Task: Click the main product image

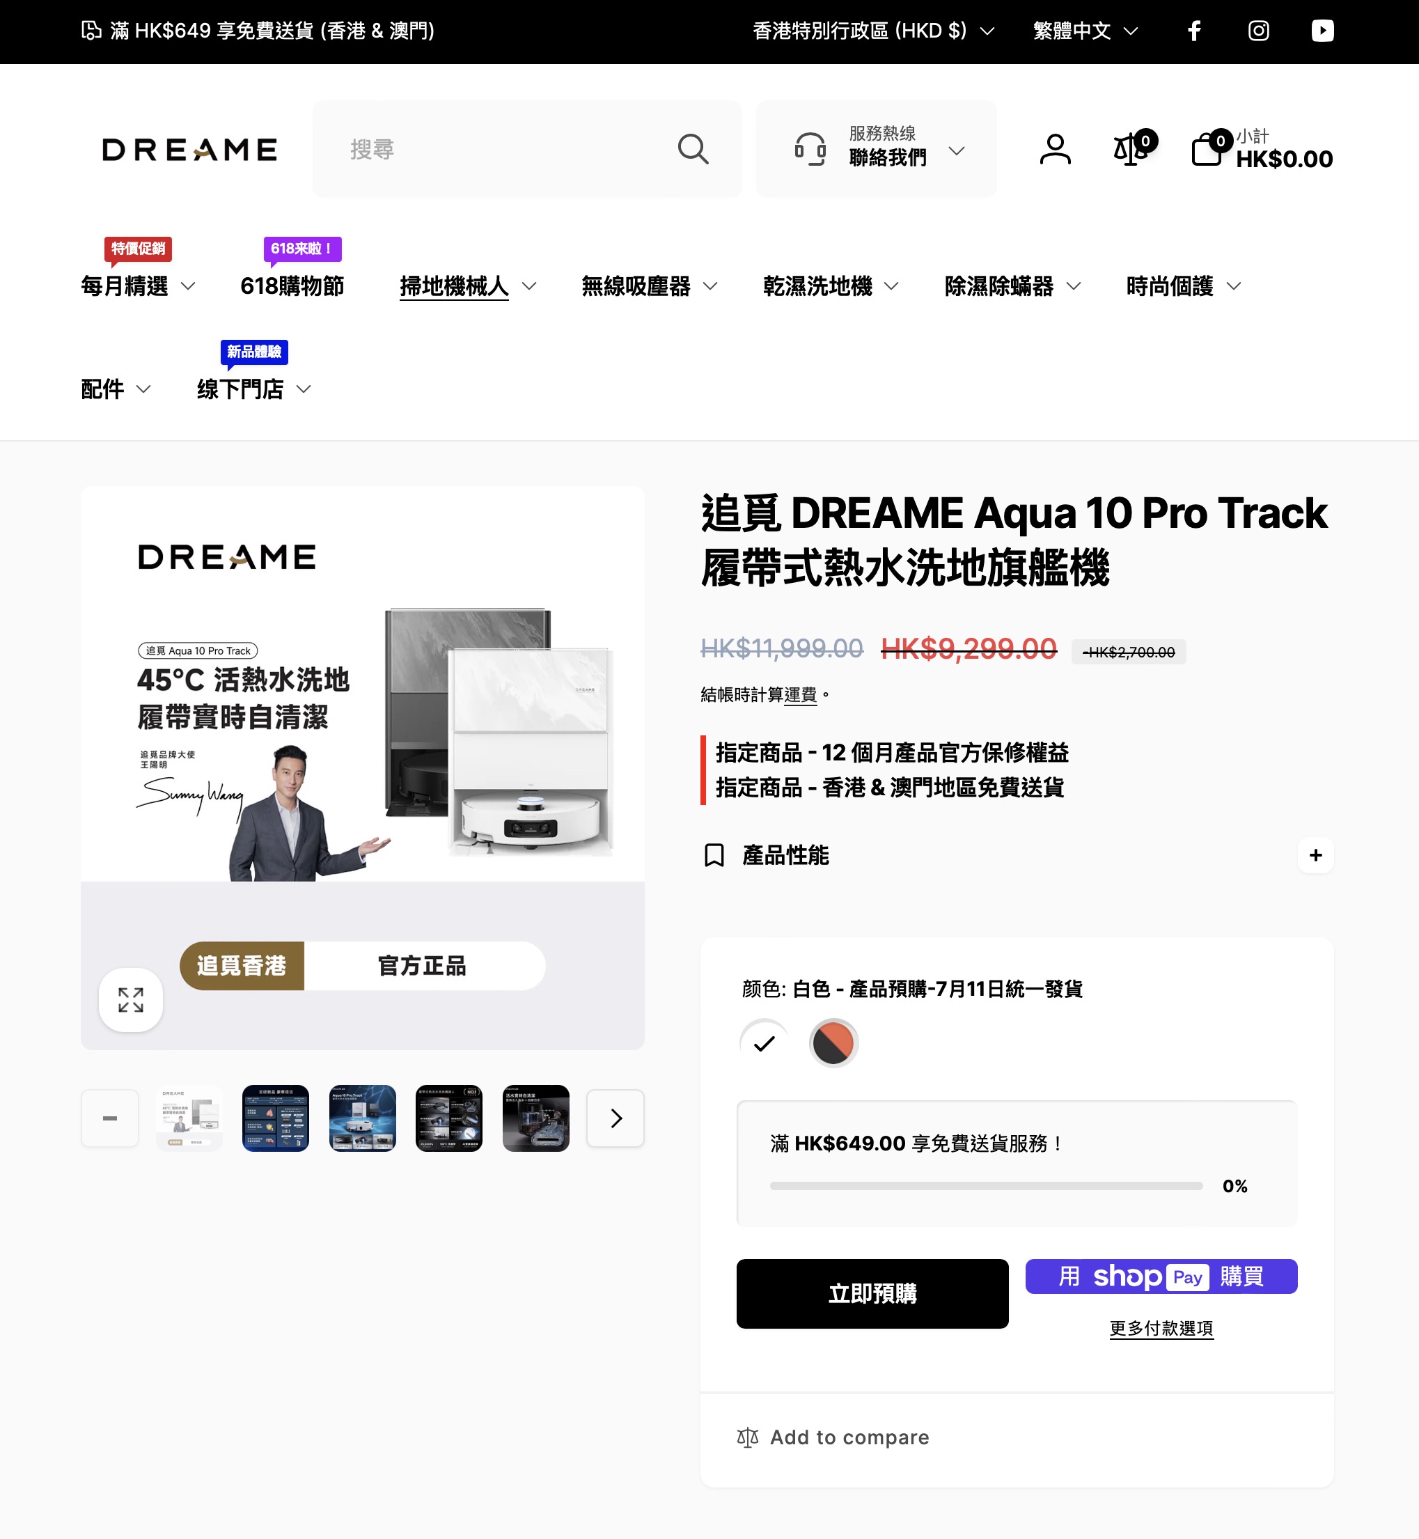Action: [363, 768]
